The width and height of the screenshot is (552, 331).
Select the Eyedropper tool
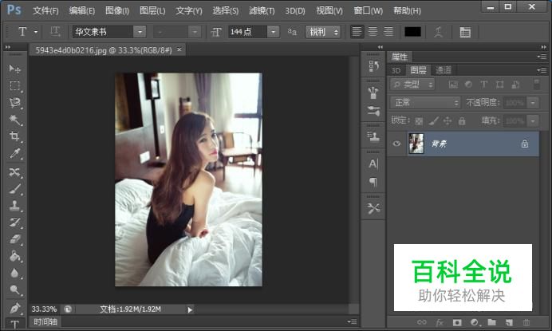[14, 153]
